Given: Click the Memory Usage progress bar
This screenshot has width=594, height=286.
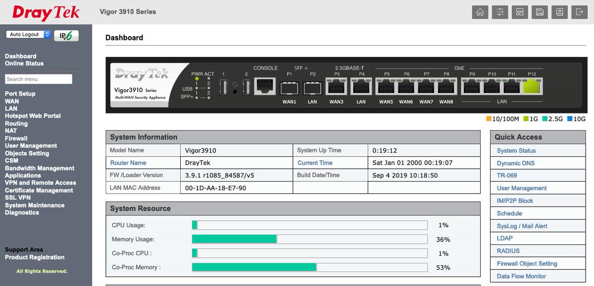Looking at the screenshot, I should (x=309, y=239).
